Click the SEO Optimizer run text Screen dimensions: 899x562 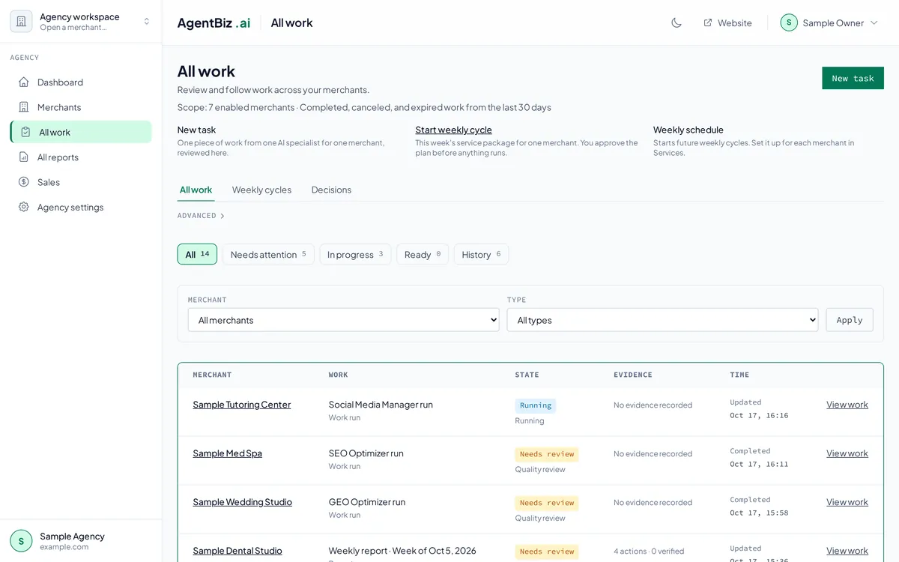click(366, 453)
